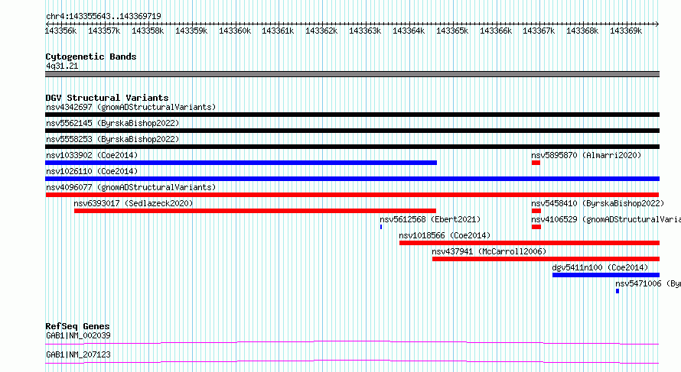The height and width of the screenshot is (372, 681).
Task: Click the tiny blue nsv5471006 feature
Action: pyautogui.click(x=617, y=291)
